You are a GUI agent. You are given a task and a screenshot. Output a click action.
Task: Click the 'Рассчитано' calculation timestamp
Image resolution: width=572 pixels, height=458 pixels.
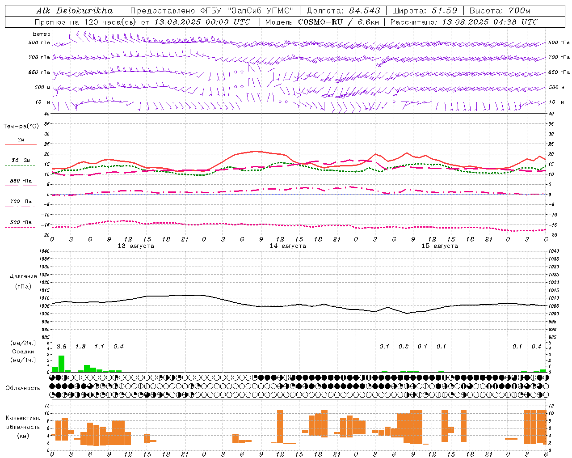click(464, 22)
